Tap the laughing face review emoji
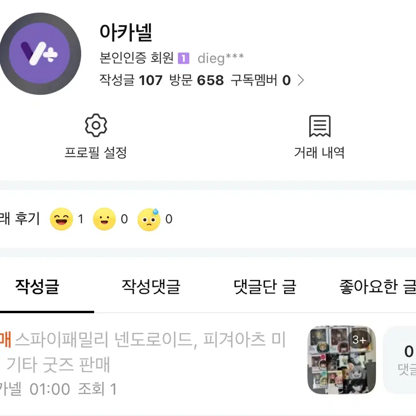The height and width of the screenshot is (416, 416). [x=61, y=219]
